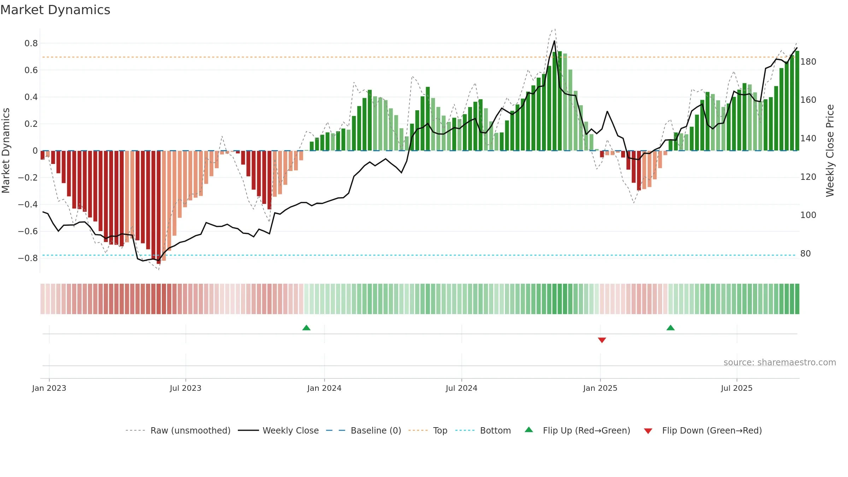Image resolution: width=848 pixels, height=477 pixels.
Task: Click the red Flip Down legend triangle icon
Action: [x=648, y=431]
